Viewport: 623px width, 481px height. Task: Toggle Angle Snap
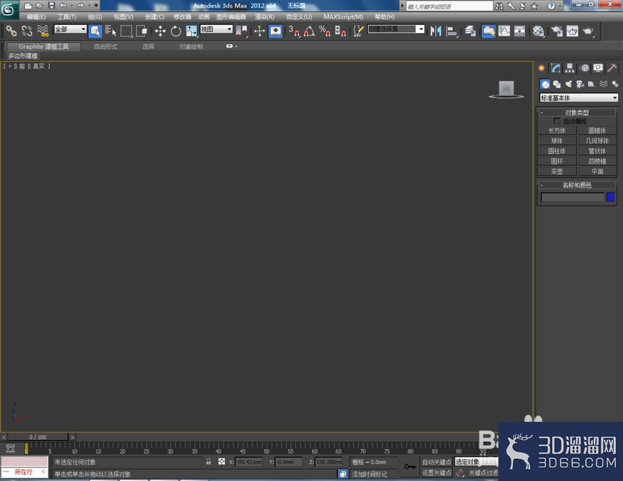[310, 31]
